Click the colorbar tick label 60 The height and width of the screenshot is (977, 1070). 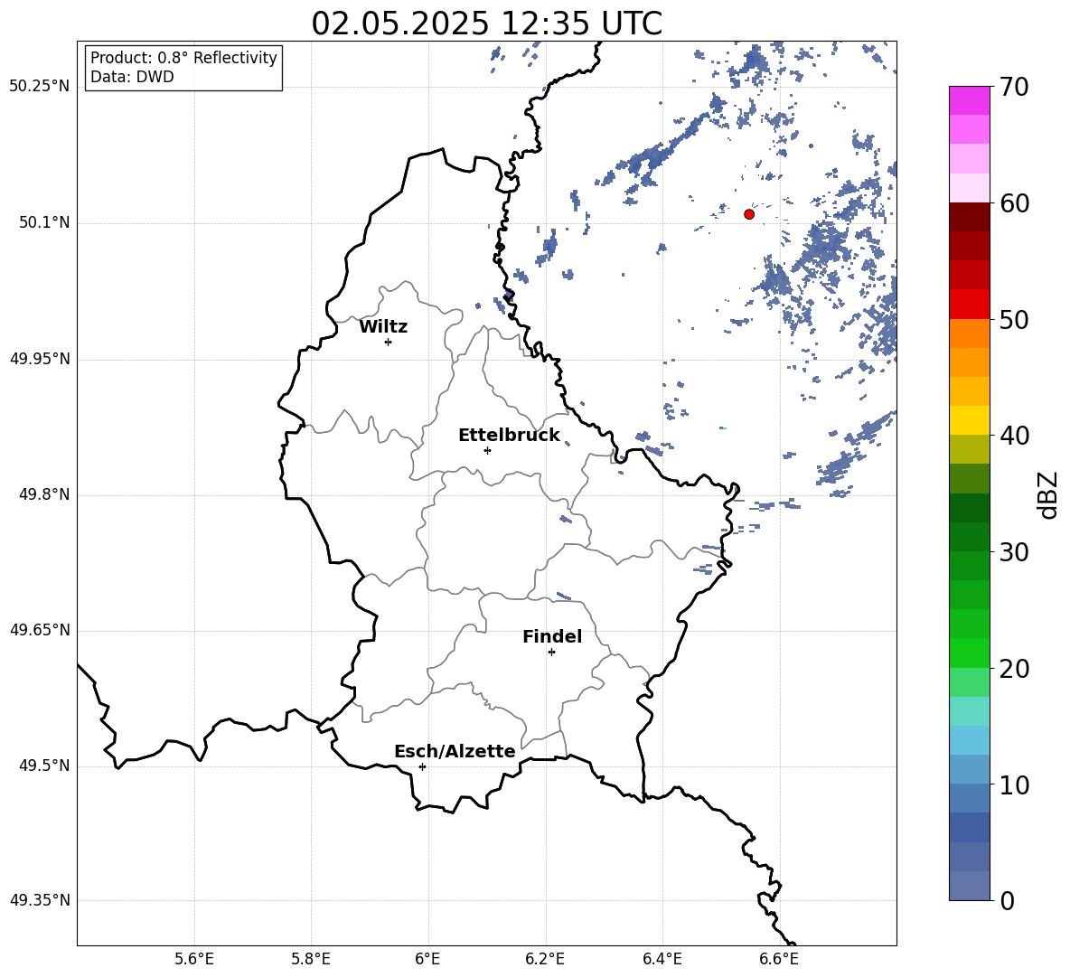1013,203
